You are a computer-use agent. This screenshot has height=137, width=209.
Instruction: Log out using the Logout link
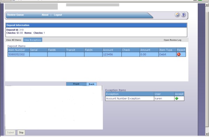[58, 15]
